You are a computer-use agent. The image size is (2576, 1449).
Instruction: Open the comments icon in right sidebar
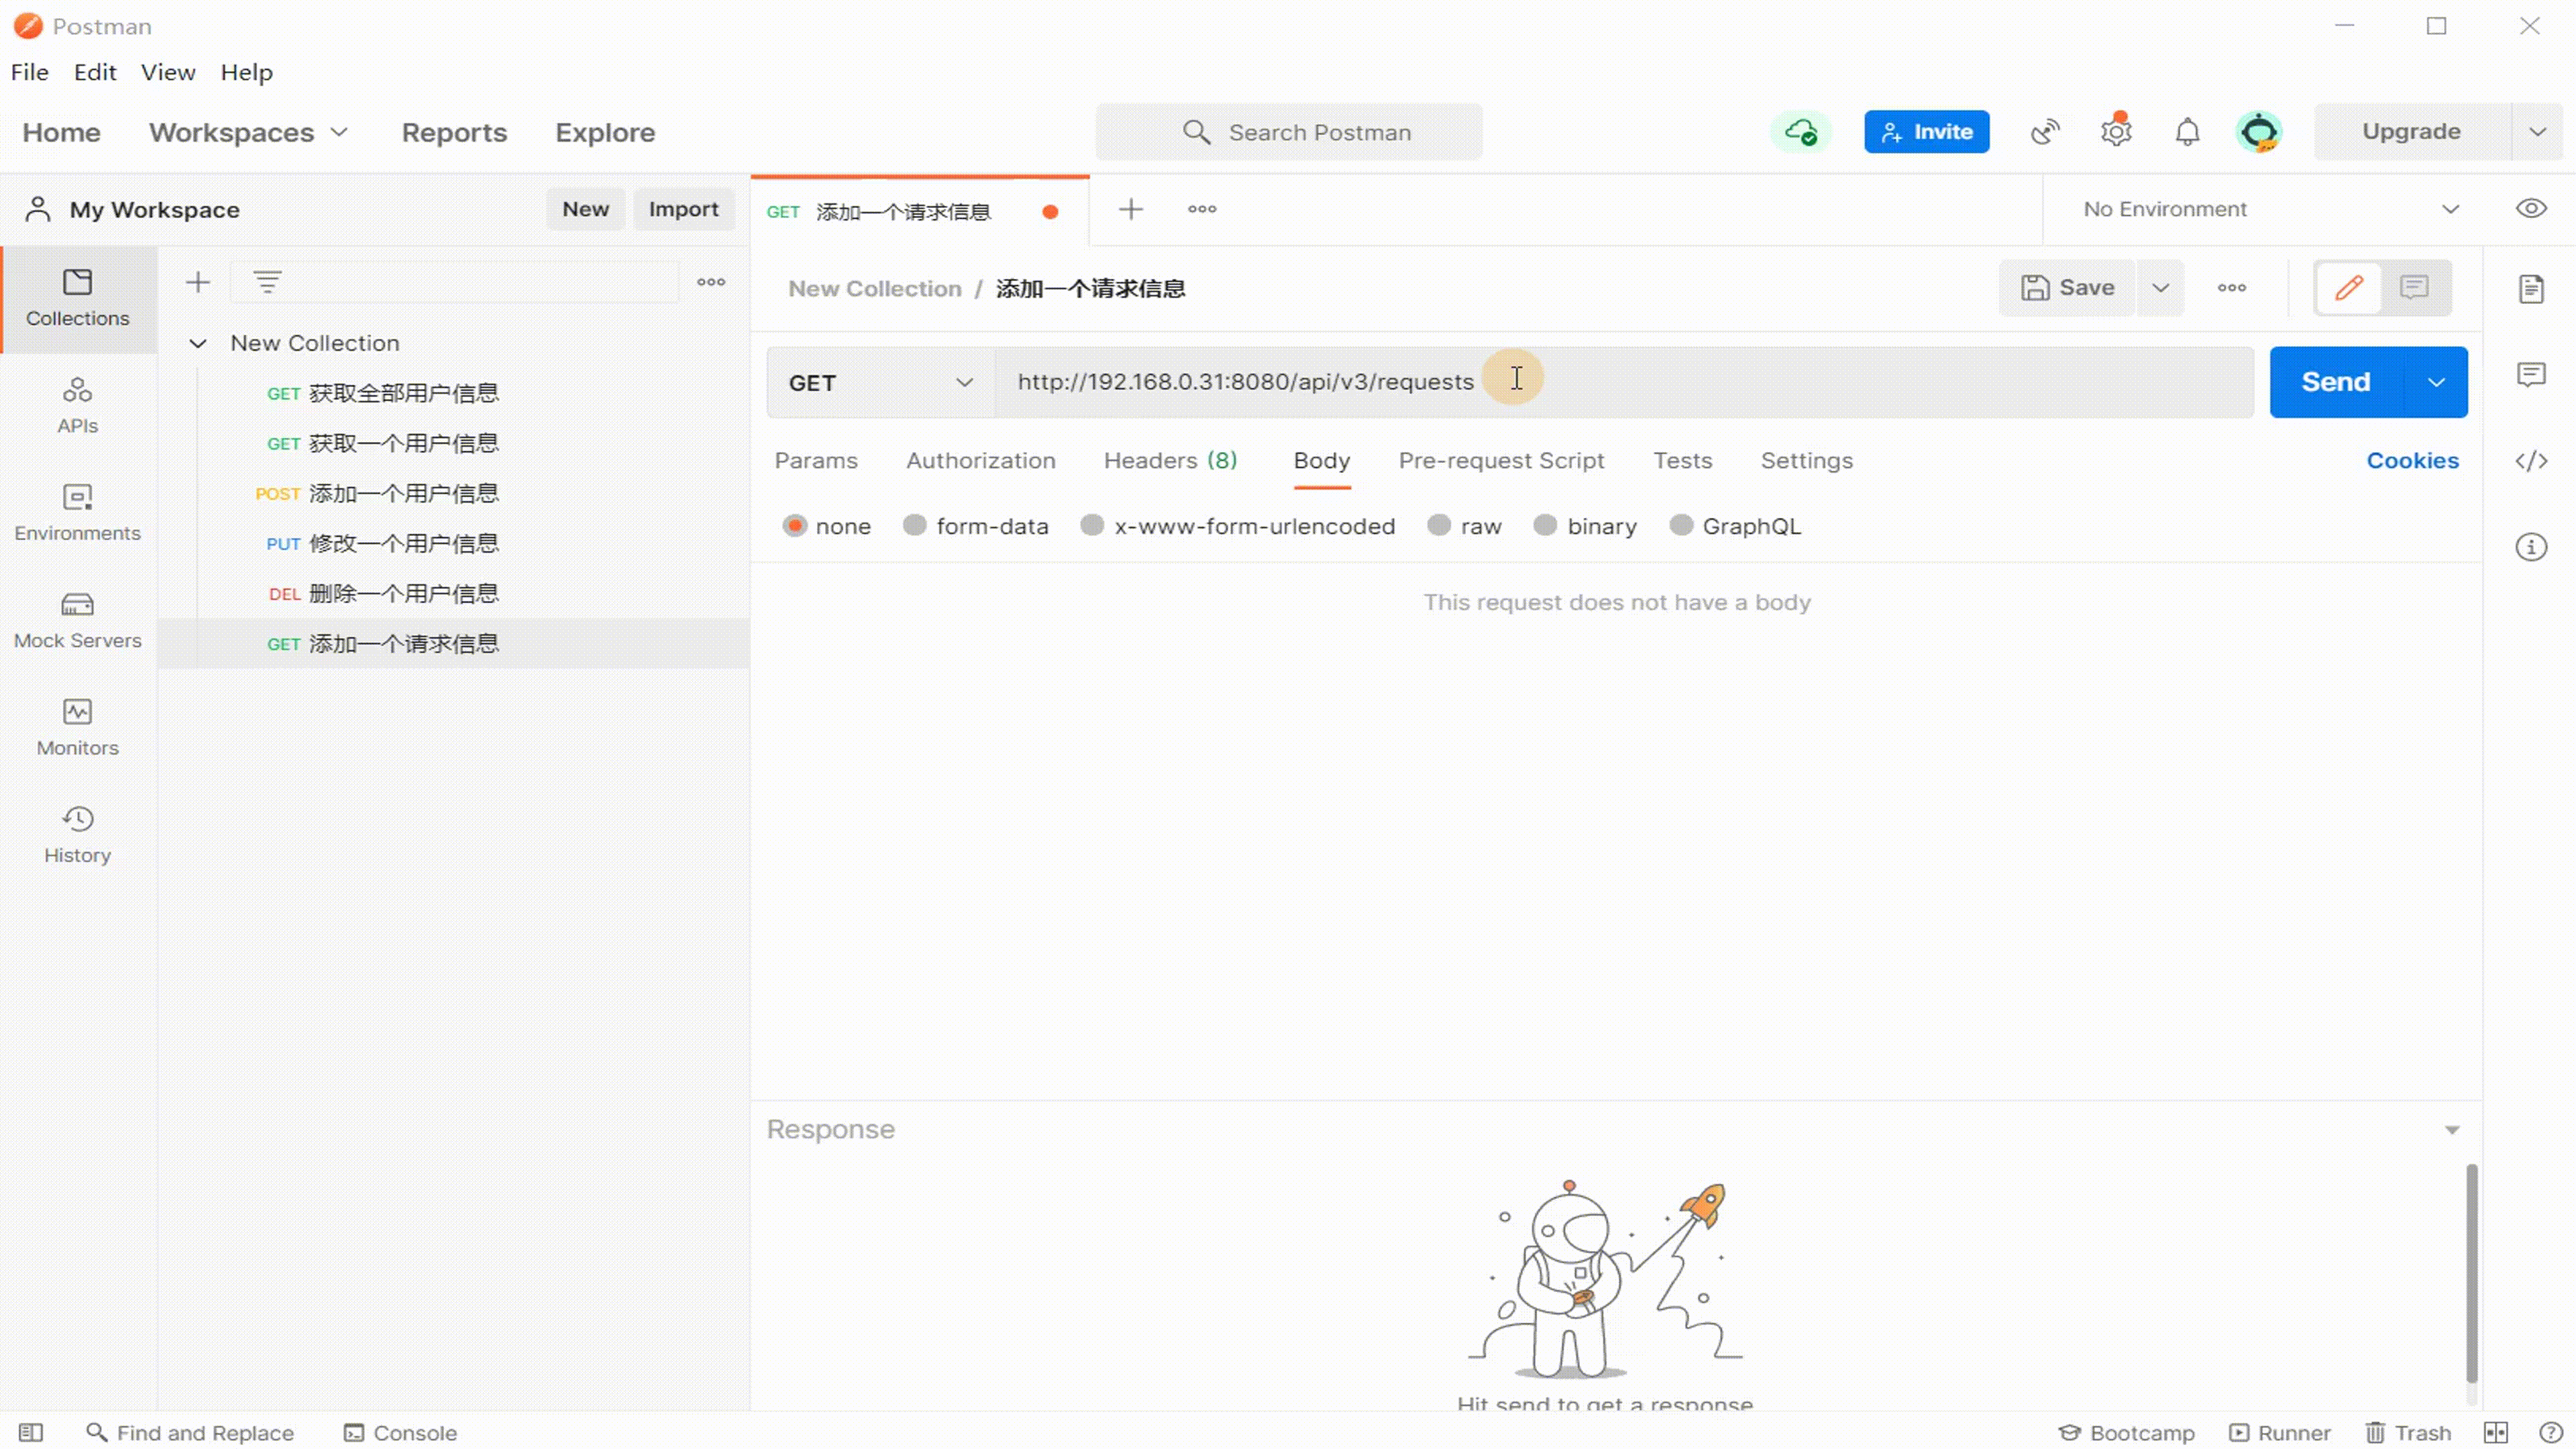pyautogui.click(x=2531, y=375)
